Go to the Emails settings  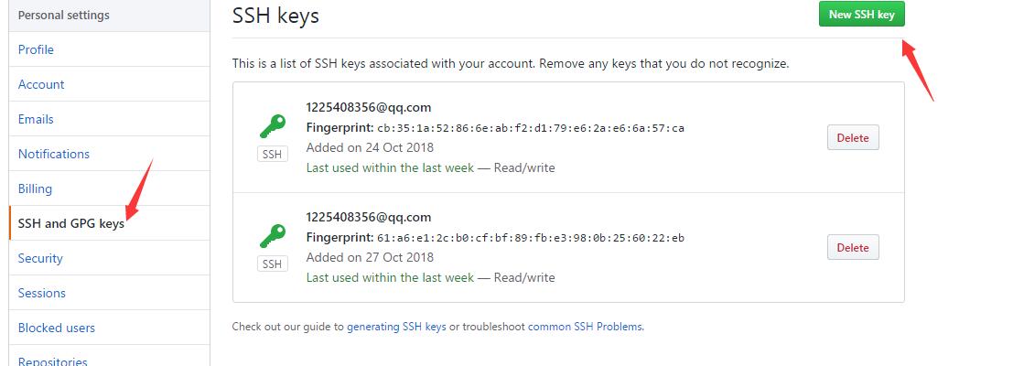point(36,120)
